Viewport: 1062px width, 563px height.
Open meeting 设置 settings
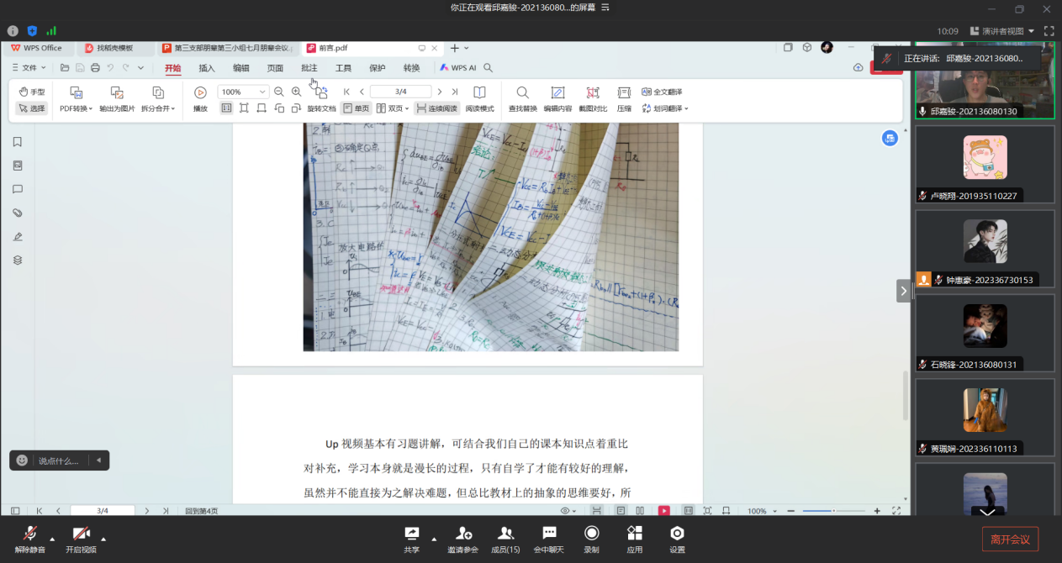pos(677,539)
